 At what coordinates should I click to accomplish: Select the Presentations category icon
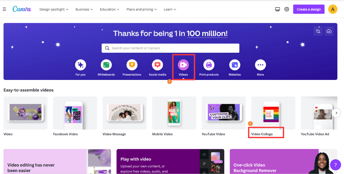pyautogui.click(x=132, y=65)
